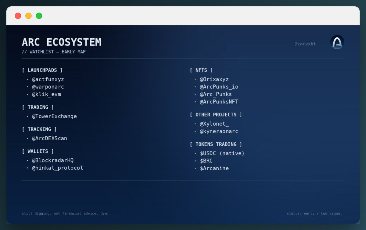
Task: Click the [ TRACKING ] heading
Action: tap(39, 129)
